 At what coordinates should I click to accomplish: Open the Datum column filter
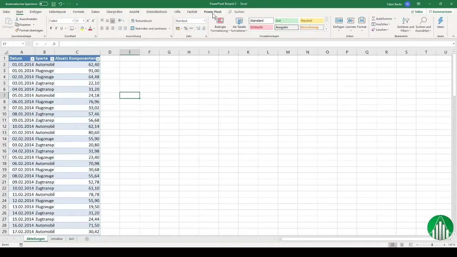coord(32,59)
